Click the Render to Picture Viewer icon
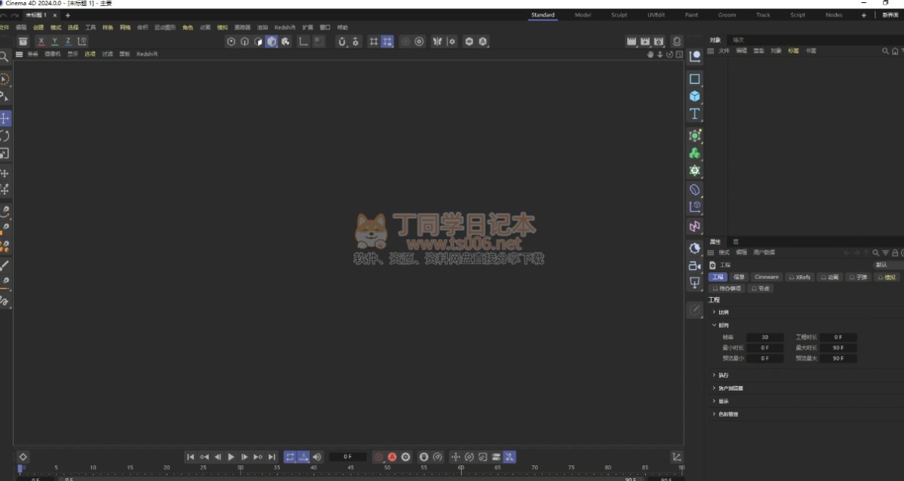904x481 pixels. [x=645, y=41]
